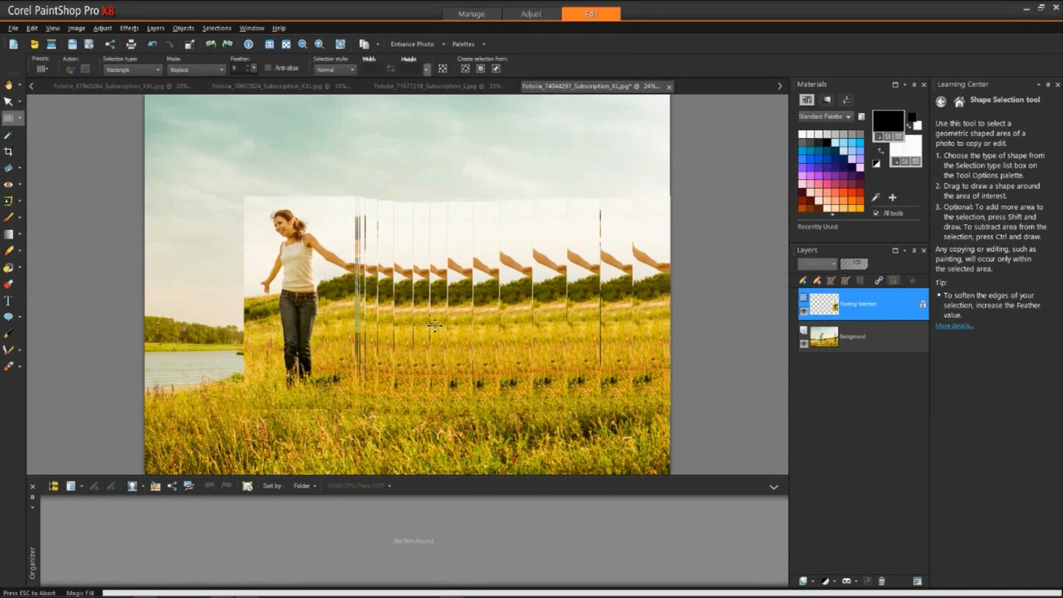Switch to Fotolia_67940264 document tab
Image resolution: width=1063 pixels, height=598 pixels.
coord(122,86)
